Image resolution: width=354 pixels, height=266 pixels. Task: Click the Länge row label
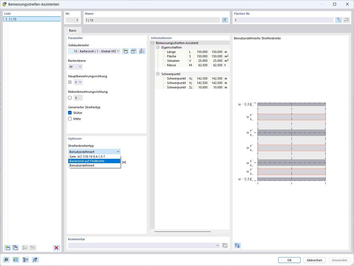171,52
